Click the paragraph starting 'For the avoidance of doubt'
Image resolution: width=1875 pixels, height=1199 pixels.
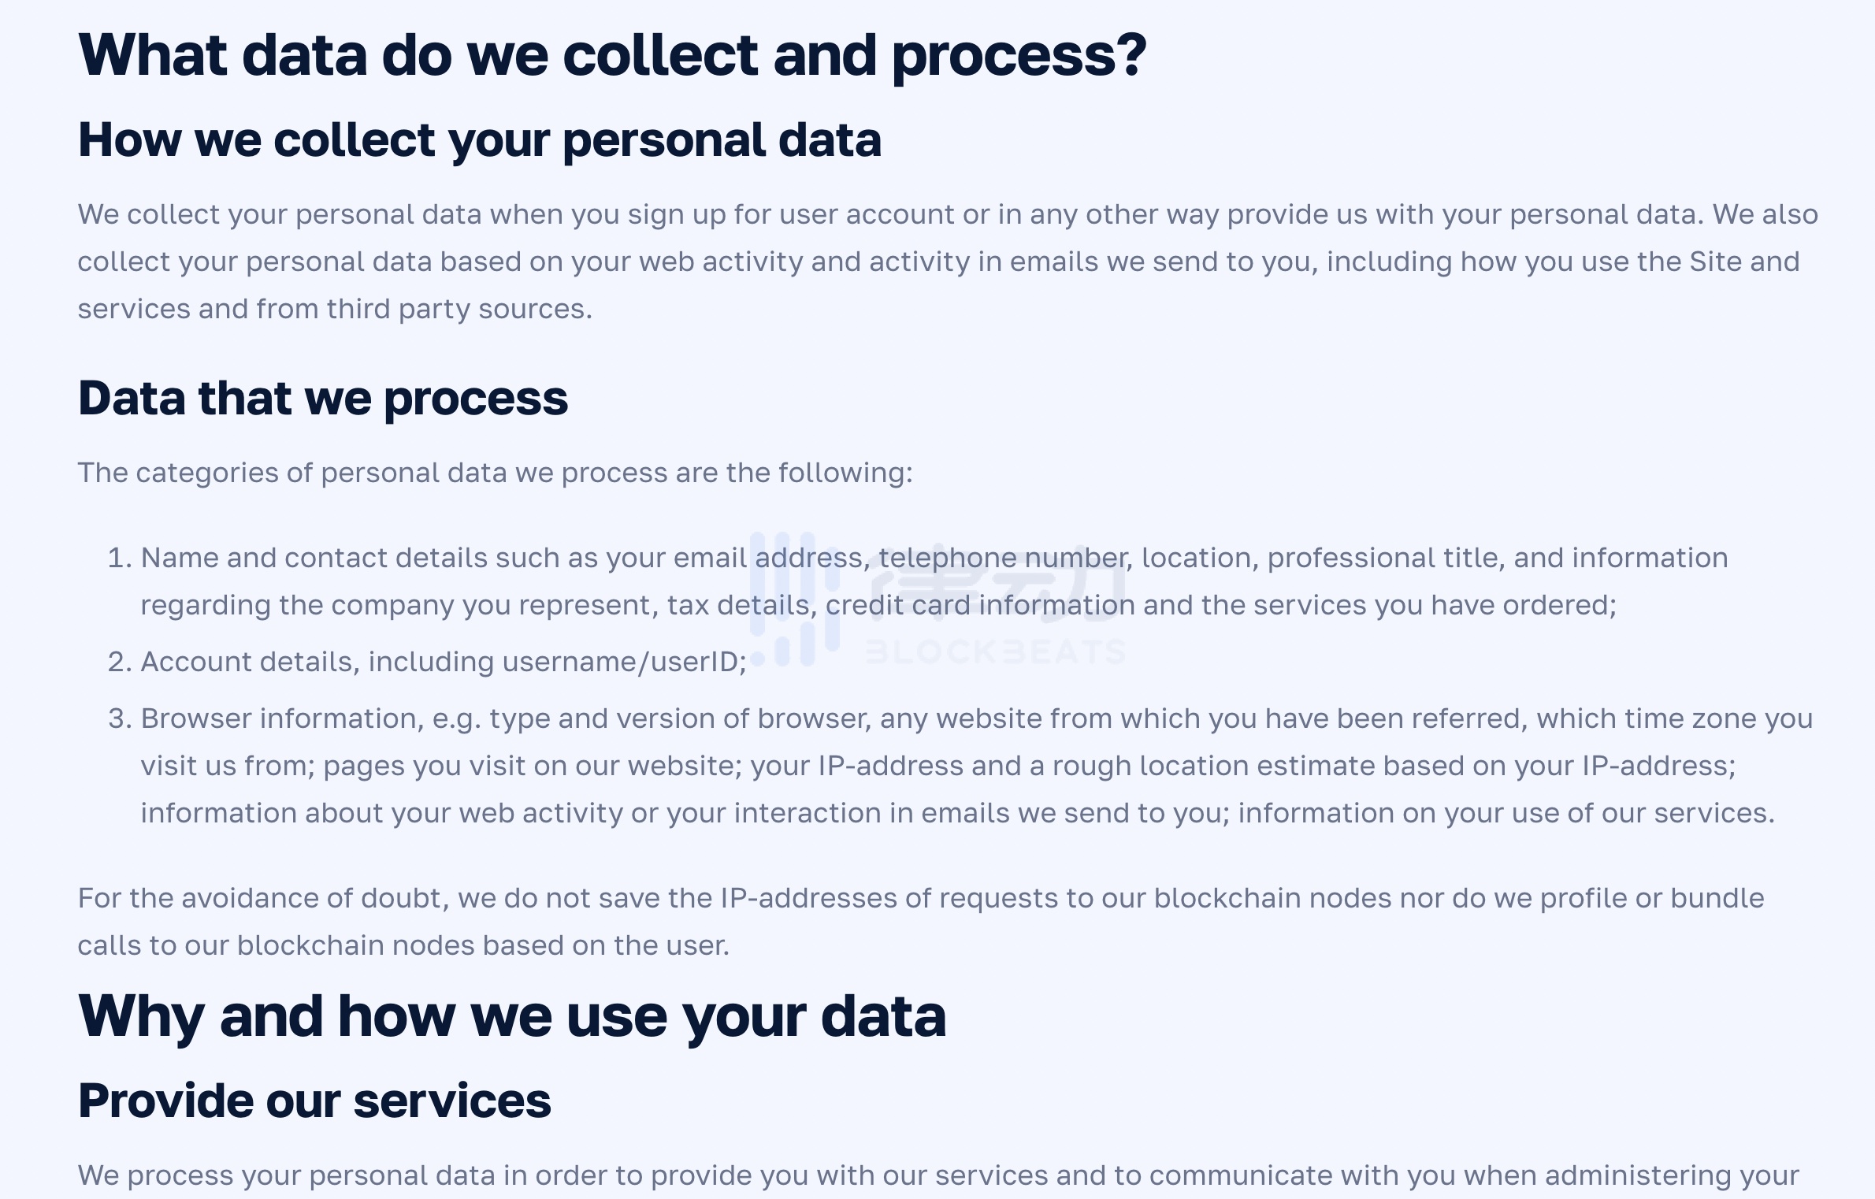pos(920,898)
